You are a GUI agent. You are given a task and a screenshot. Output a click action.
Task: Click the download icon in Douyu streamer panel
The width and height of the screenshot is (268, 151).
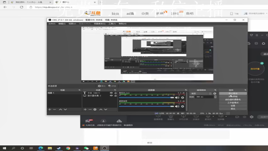[x=103, y=121]
